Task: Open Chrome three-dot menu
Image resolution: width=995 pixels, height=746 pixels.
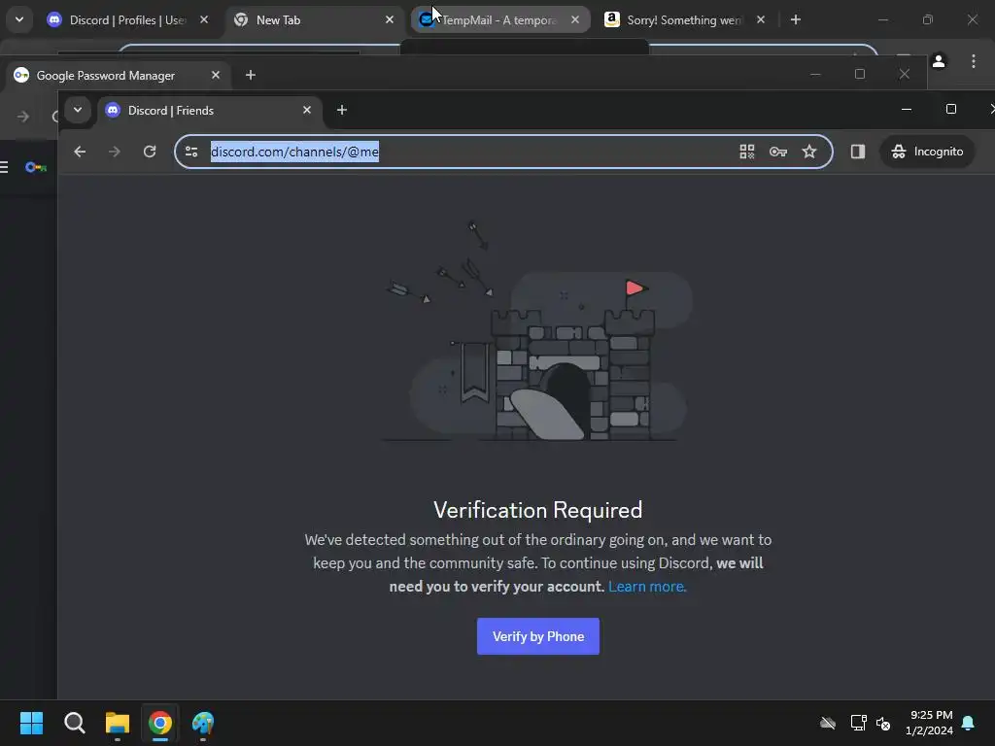Action: [x=974, y=61]
